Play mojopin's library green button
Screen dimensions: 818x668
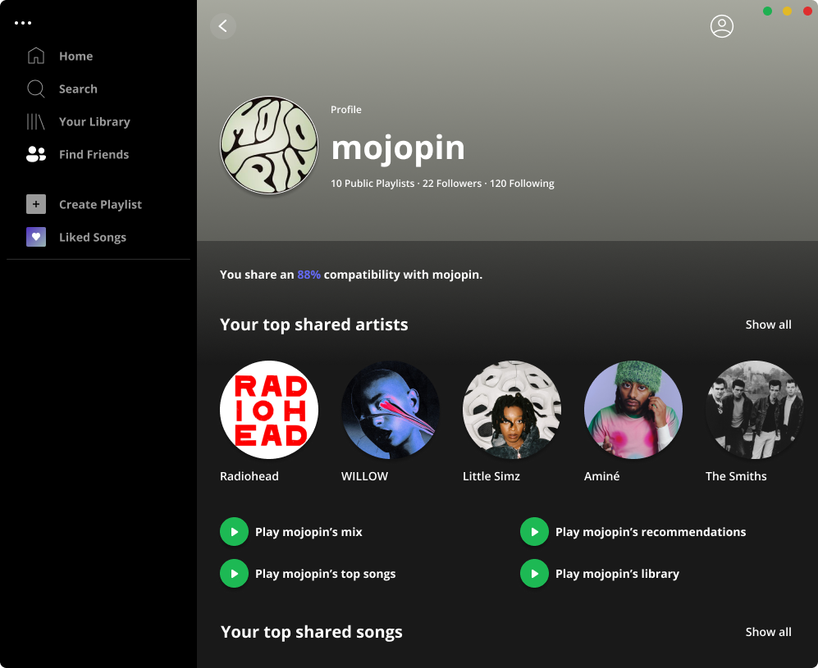point(534,573)
